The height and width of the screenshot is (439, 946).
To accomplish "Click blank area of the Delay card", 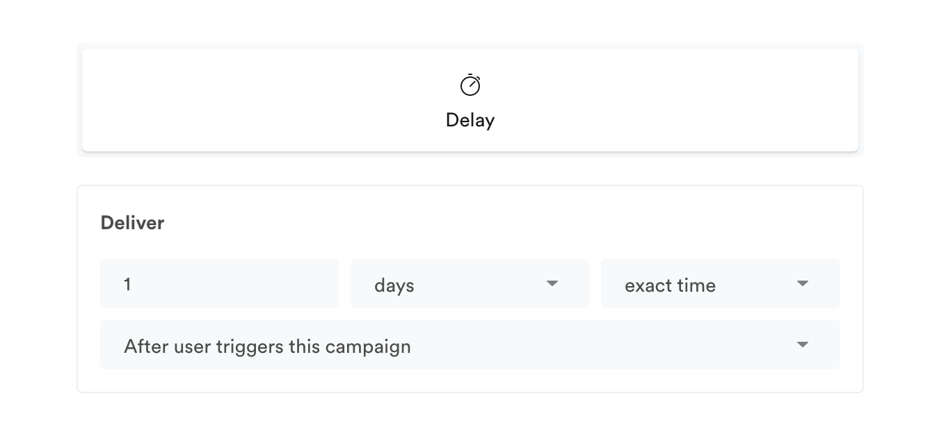I will click(243, 100).
